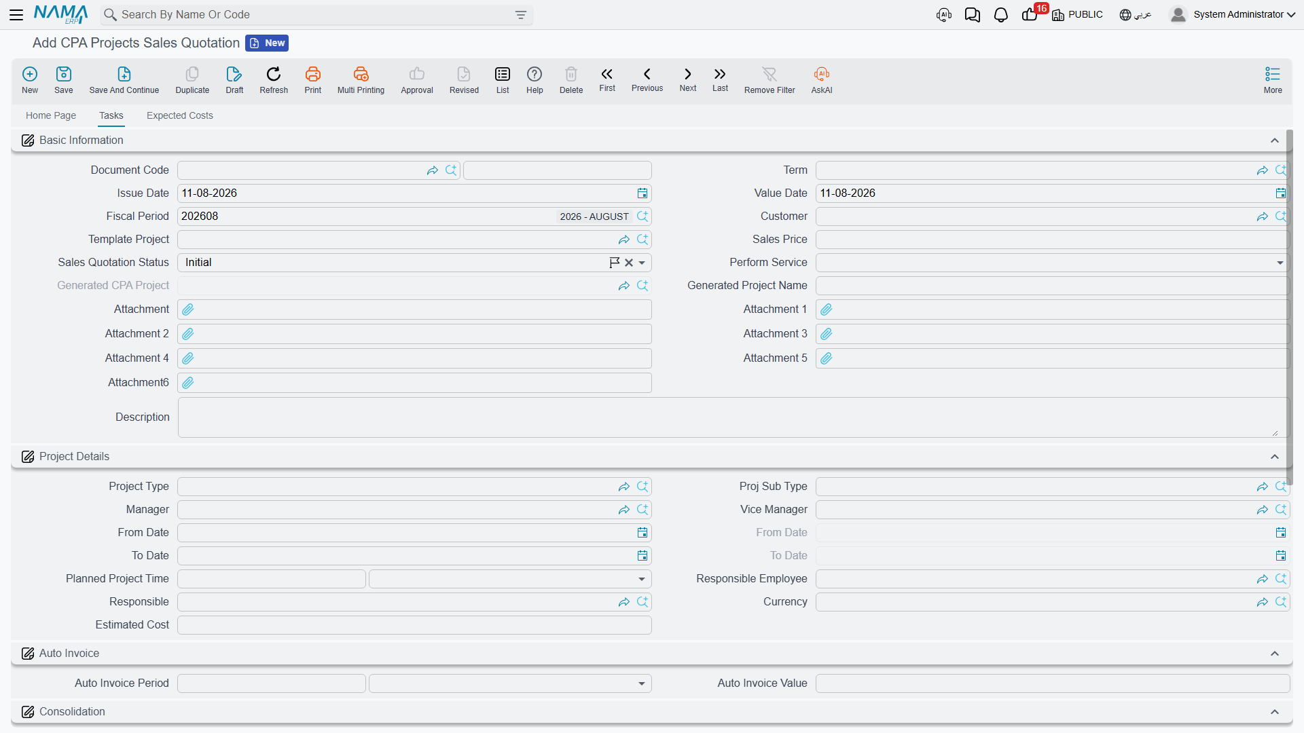
Task: Click the Fiscal Period search icon
Action: click(642, 217)
